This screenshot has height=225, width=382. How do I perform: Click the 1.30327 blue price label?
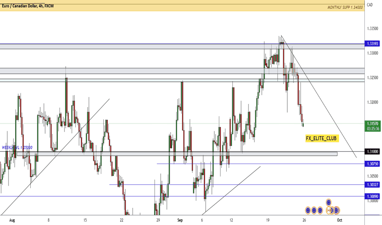coord(373,184)
